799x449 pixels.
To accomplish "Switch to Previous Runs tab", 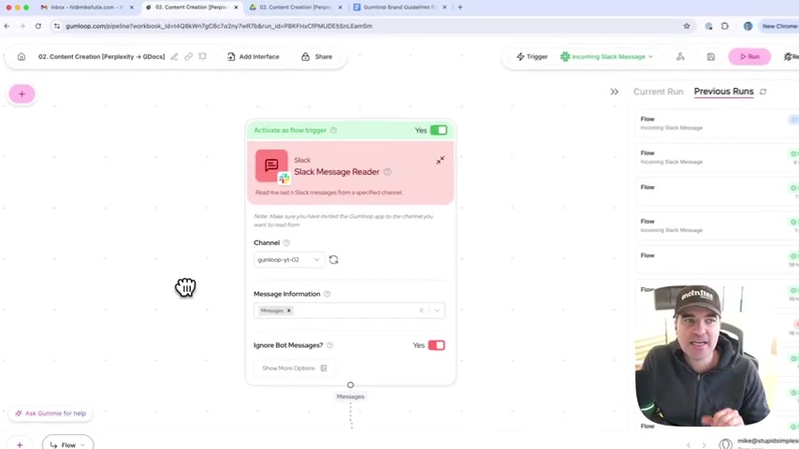I will [x=723, y=92].
